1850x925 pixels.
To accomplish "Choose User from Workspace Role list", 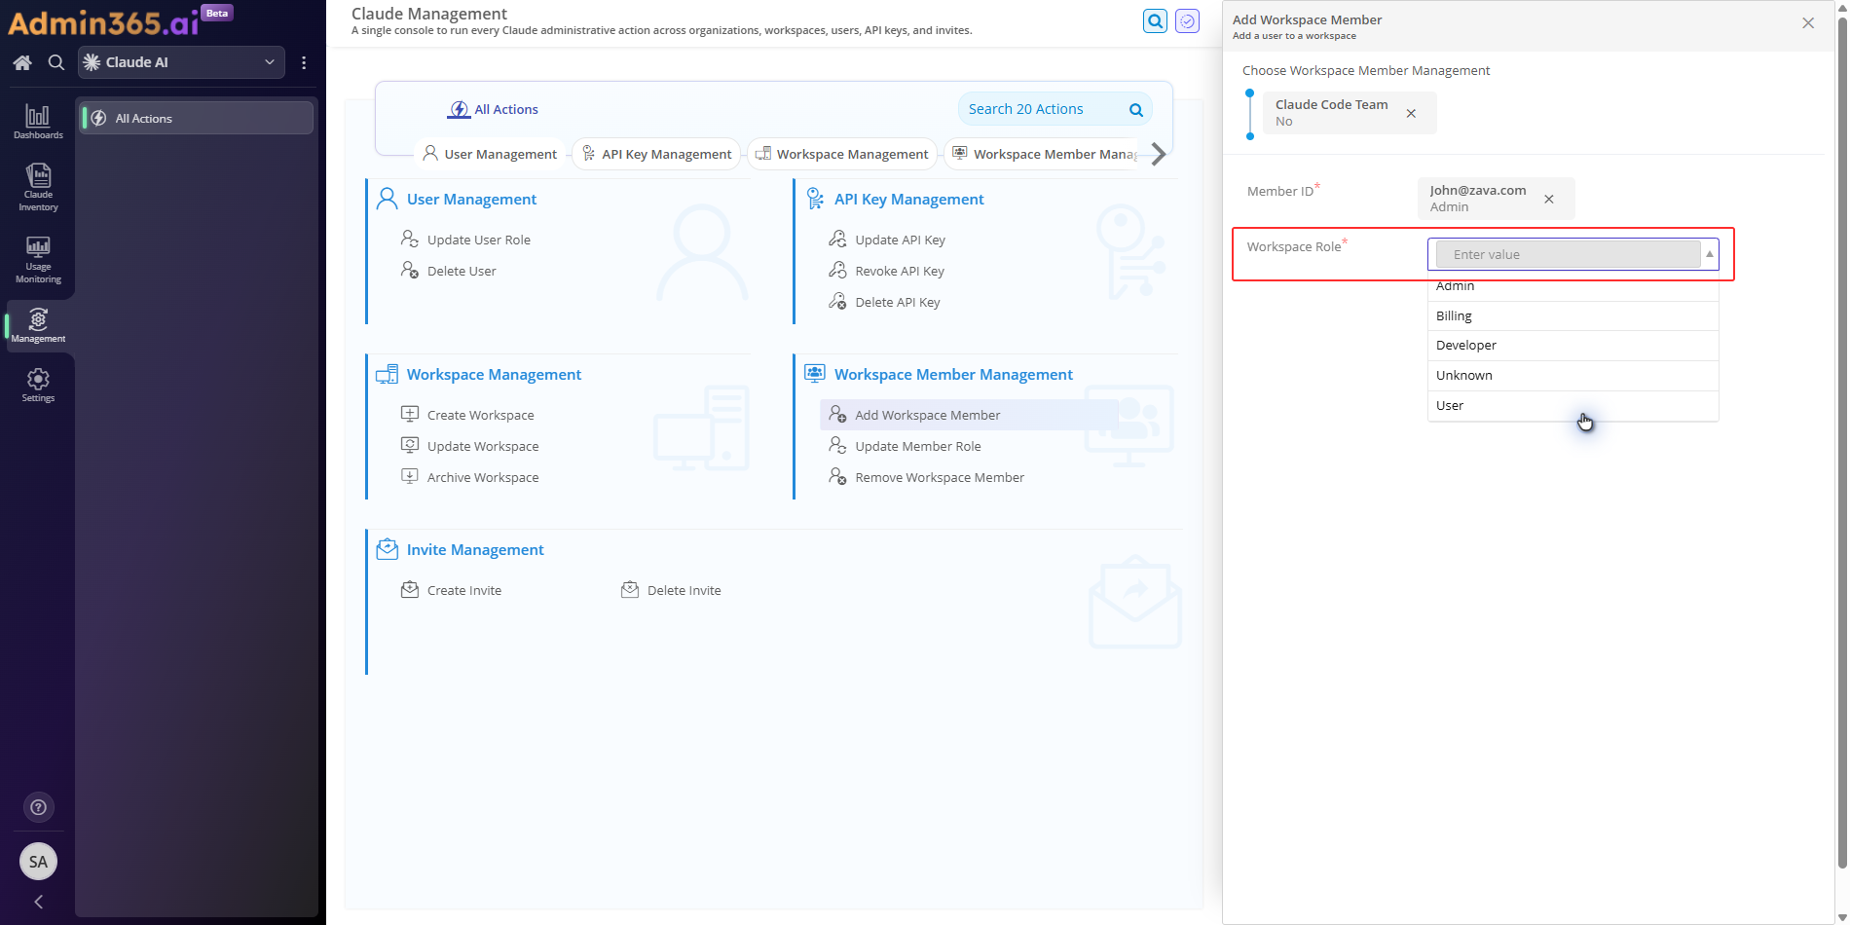I will [1572, 406].
